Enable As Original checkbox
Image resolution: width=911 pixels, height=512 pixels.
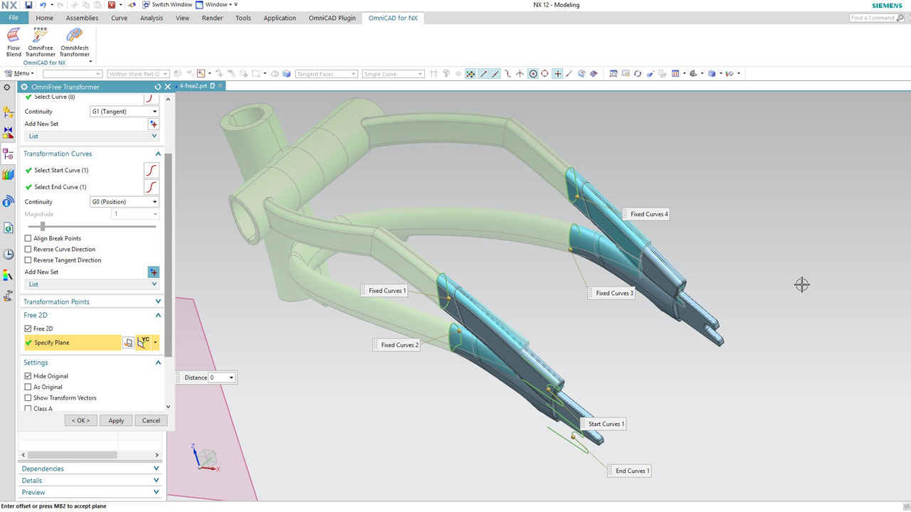pos(28,387)
